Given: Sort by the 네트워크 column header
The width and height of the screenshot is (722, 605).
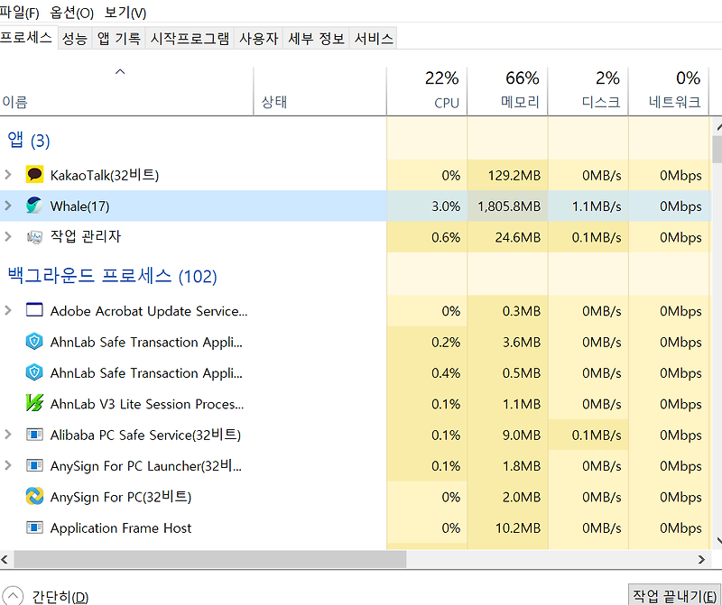Looking at the screenshot, I should [x=669, y=92].
